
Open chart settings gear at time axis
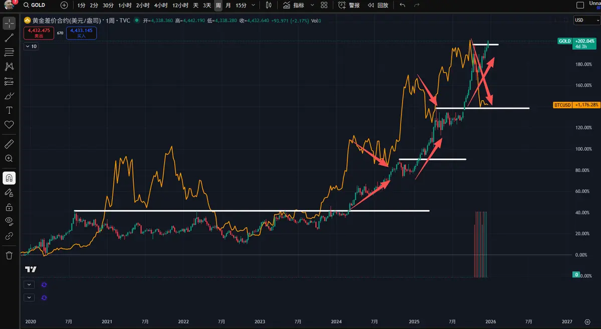tap(587, 321)
